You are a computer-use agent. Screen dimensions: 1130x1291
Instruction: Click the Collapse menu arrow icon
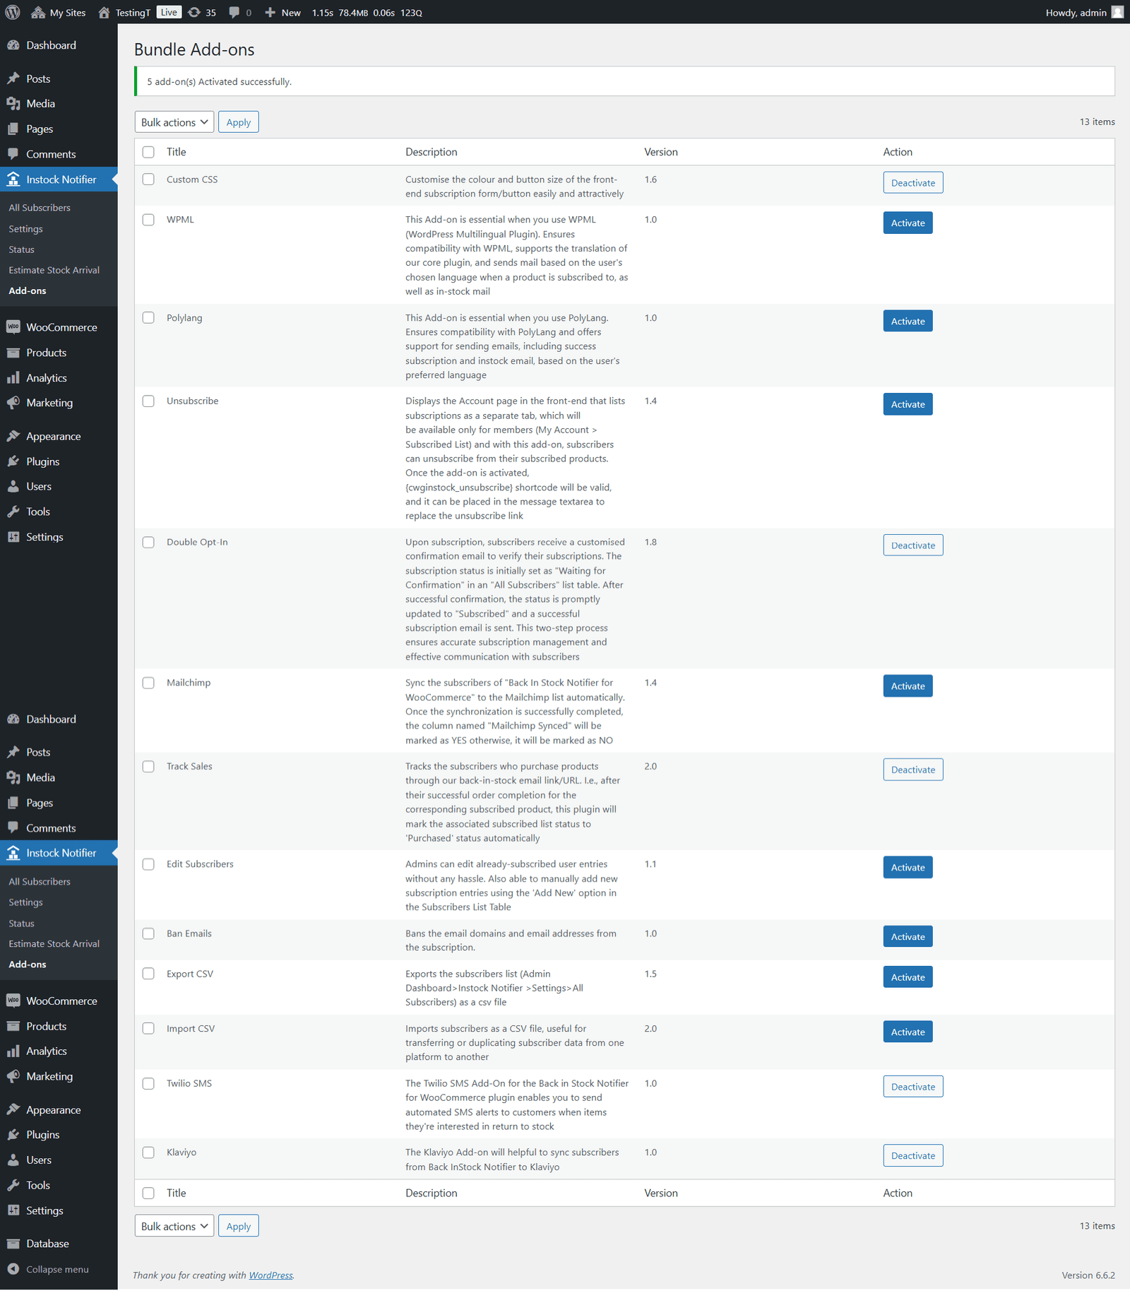point(13,1269)
